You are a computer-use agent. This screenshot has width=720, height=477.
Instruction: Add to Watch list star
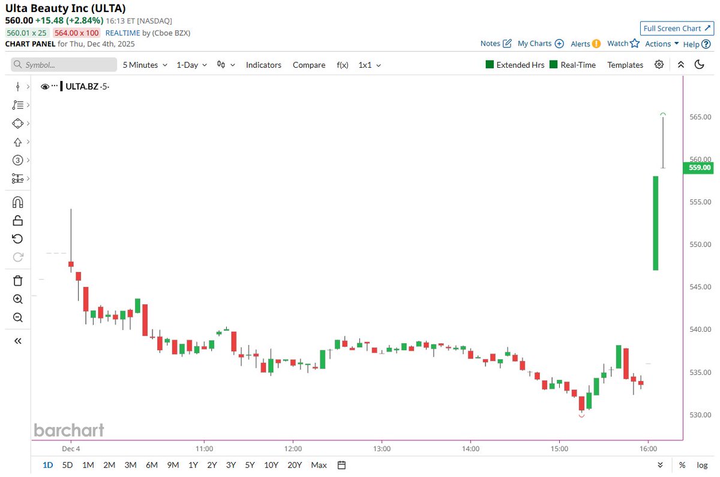click(x=635, y=43)
